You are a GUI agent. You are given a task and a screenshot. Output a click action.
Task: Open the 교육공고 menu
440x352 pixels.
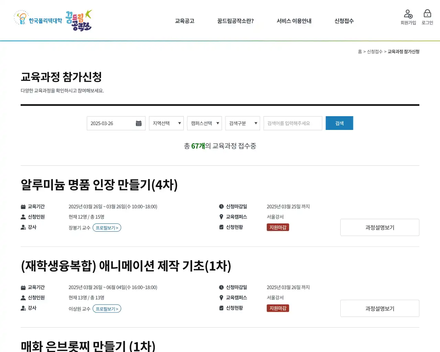[185, 21]
